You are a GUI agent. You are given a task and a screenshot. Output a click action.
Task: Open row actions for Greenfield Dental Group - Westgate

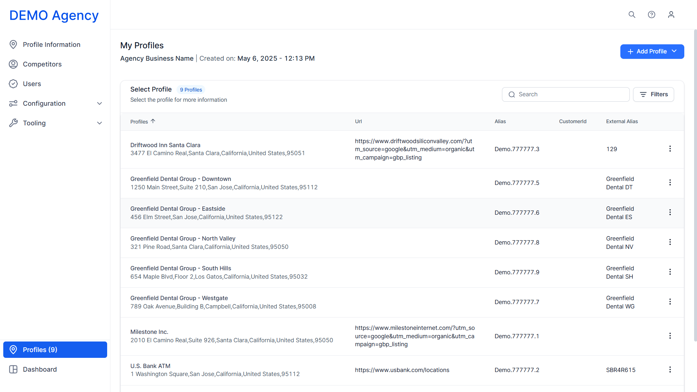pos(670,302)
